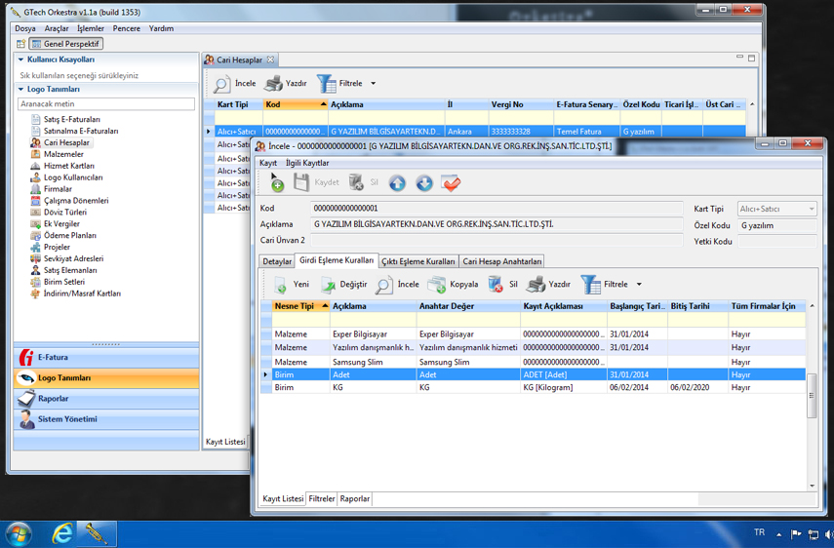Click Kopyala icon in rules toolbar
Viewport: 834px width, 548px height.
(x=437, y=285)
